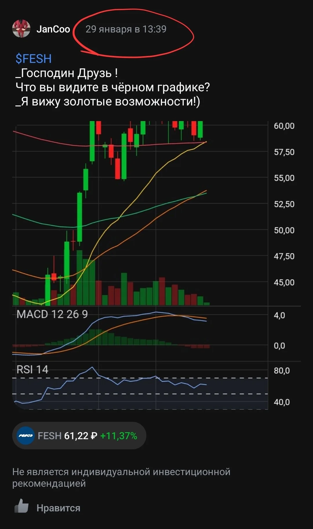The height and width of the screenshot is (529, 313).
Task: Click the FESH company logo icon
Action: click(26, 436)
